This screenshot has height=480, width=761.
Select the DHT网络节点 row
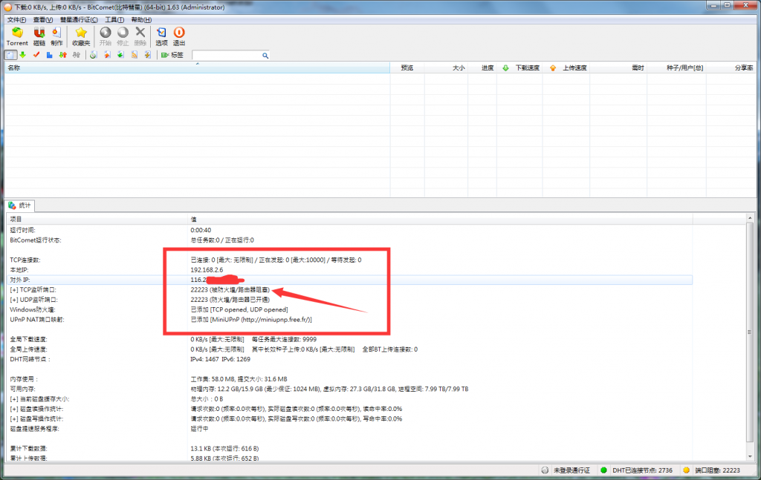pyautogui.click(x=349, y=359)
